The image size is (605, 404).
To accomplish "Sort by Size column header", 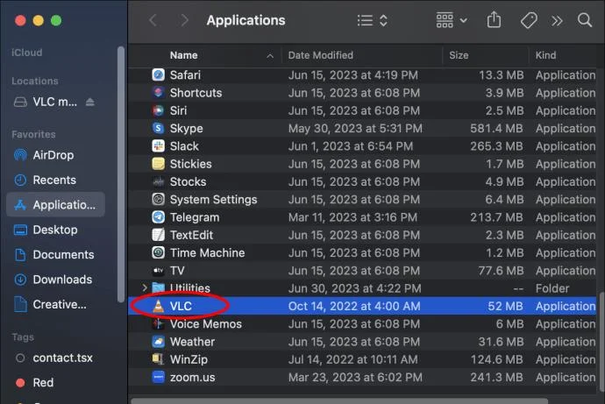I will [459, 55].
